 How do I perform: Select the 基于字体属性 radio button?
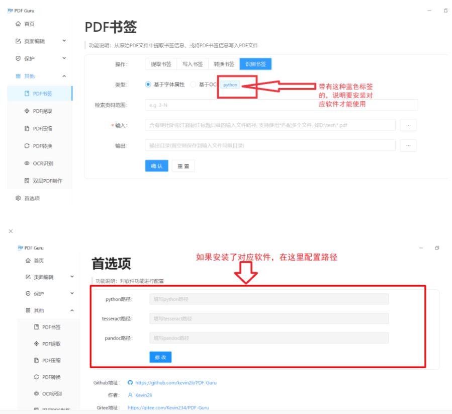pyautogui.click(x=148, y=85)
